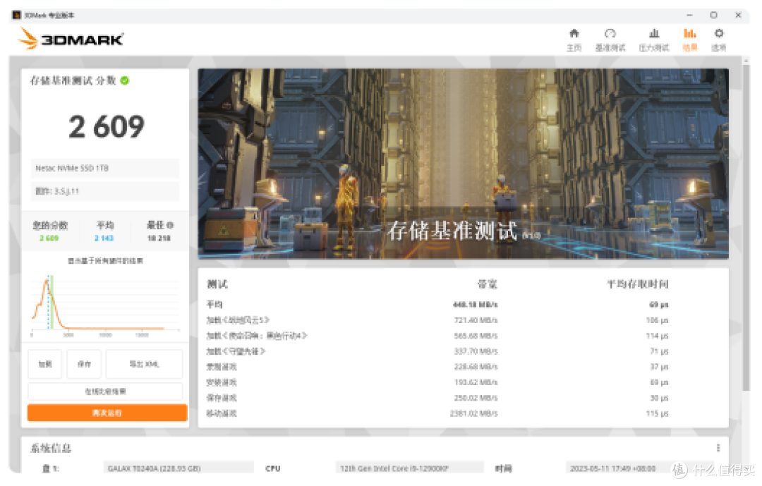Click the Save game (保存游戏) row label
Viewport: 762px width, 486px height.
click(222, 398)
